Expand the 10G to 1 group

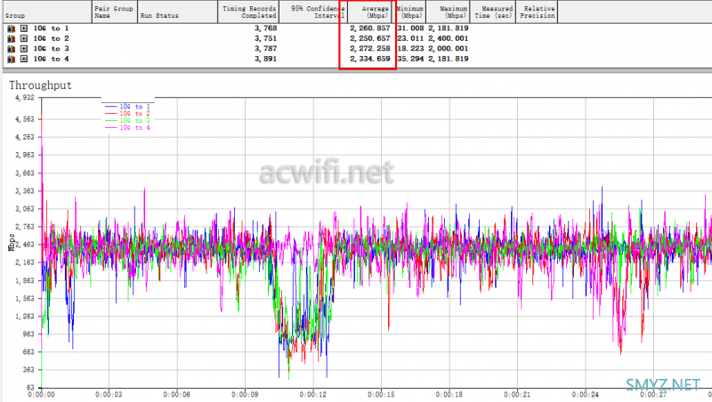coord(22,28)
